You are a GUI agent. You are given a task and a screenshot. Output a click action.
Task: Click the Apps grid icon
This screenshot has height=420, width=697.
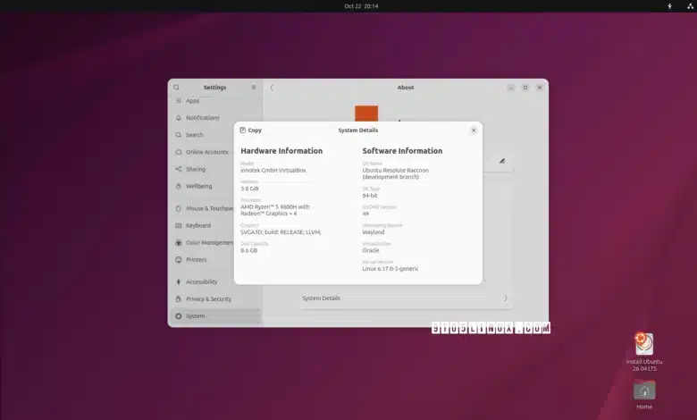[178, 101]
